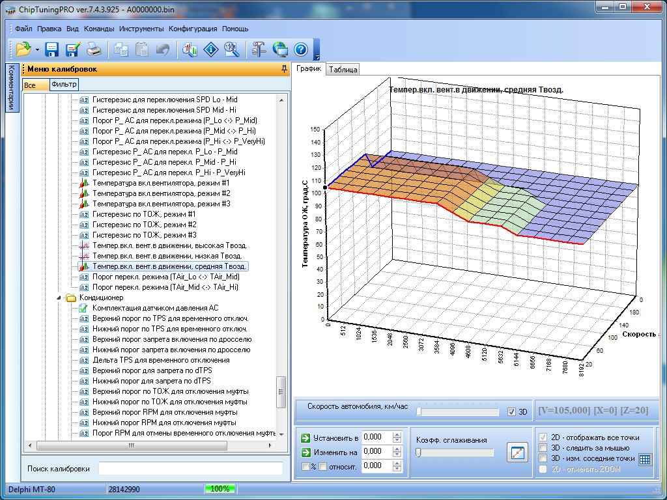
Task: Click the hammer and wrench settings icon
Action: pos(259,49)
